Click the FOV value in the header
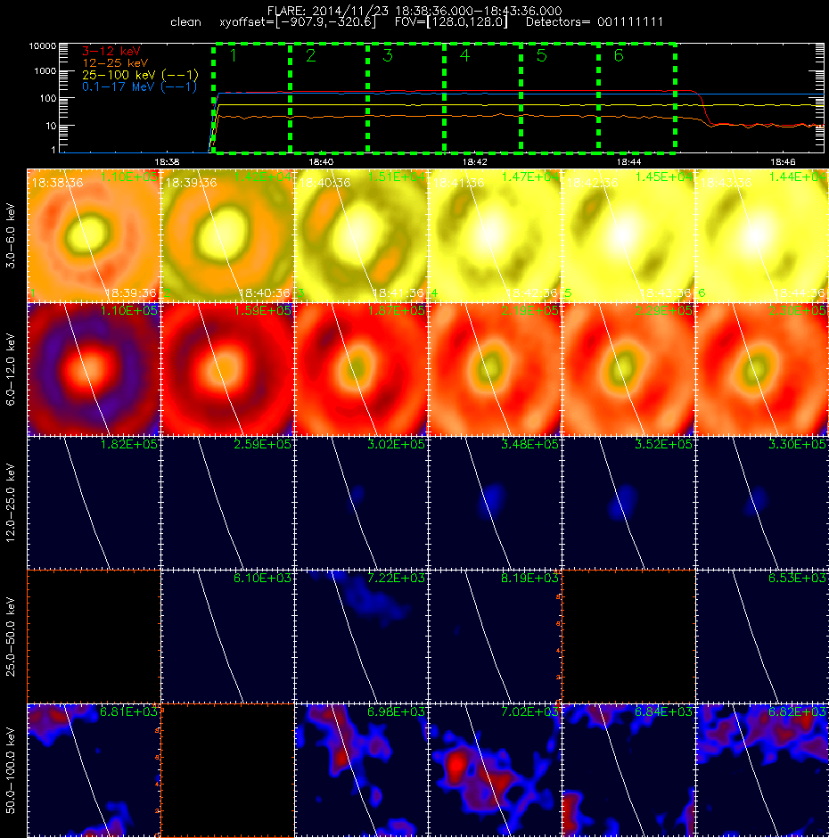The height and width of the screenshot is (838, 829). pyautogui.click(x=451, y=22)
